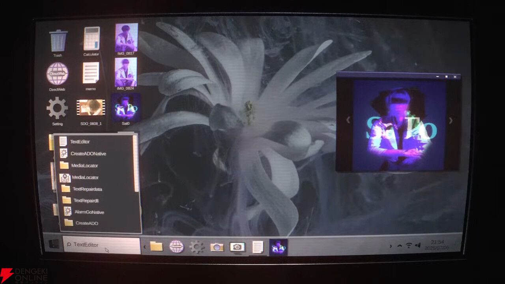505x284 pixels.
Task: Click the Start button in the taskbar
Action: tap(53, 244)
